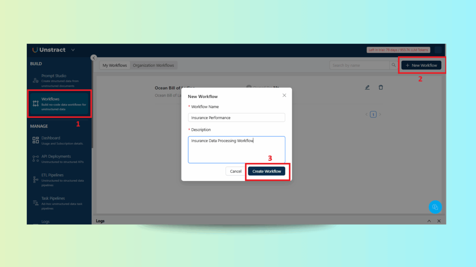Select ETL Pipelines from the sidebar
This screenshot has height=267, width=476.
click(52, 175)
